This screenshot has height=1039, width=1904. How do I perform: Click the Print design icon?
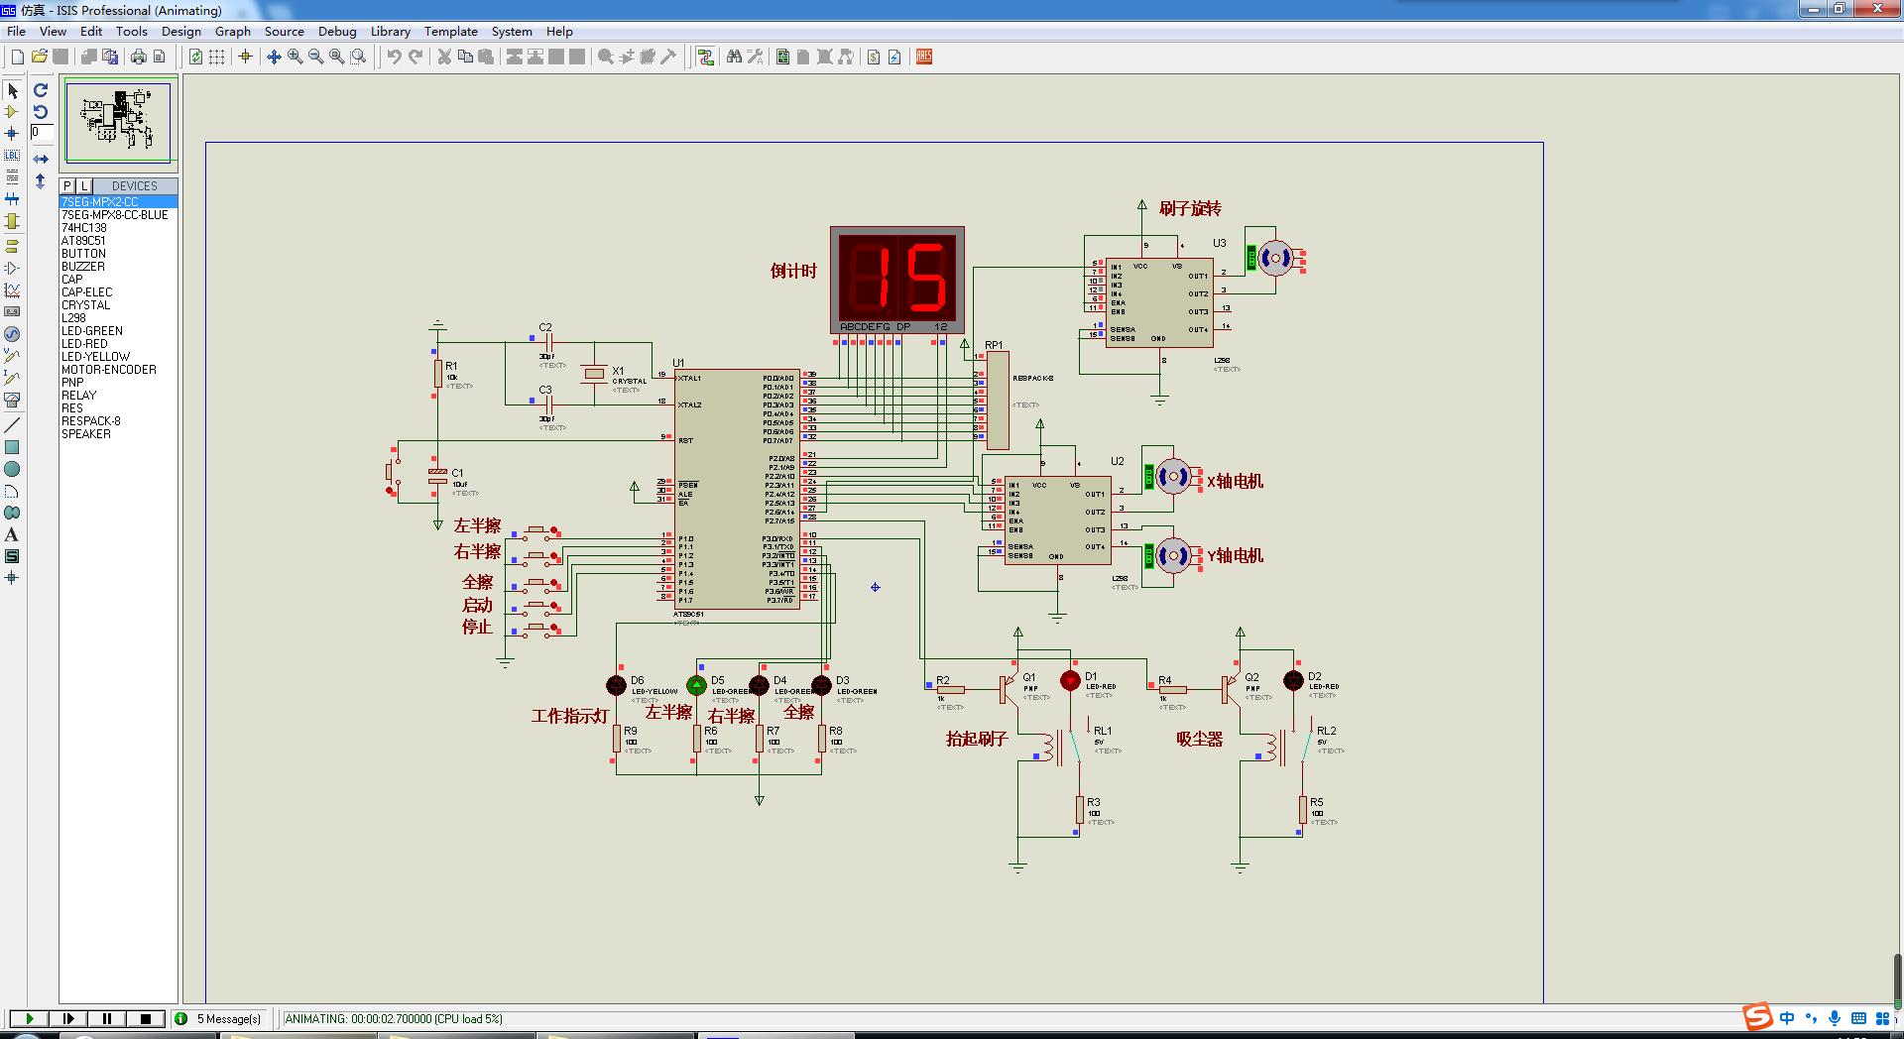(138, 57)
